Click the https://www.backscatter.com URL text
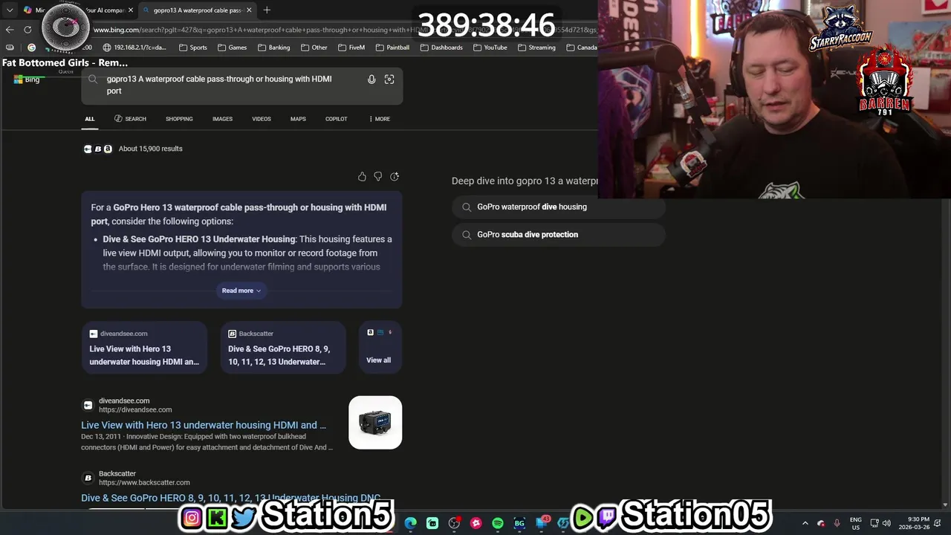The image size is (951, 535). (x=144, y=482)
